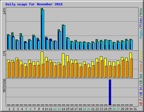The image size is (144, 112).
Task: Click the day 29 axis label
Action: 127,109
